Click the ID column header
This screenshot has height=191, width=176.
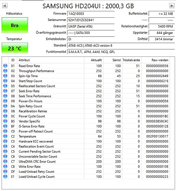(13, 60)
